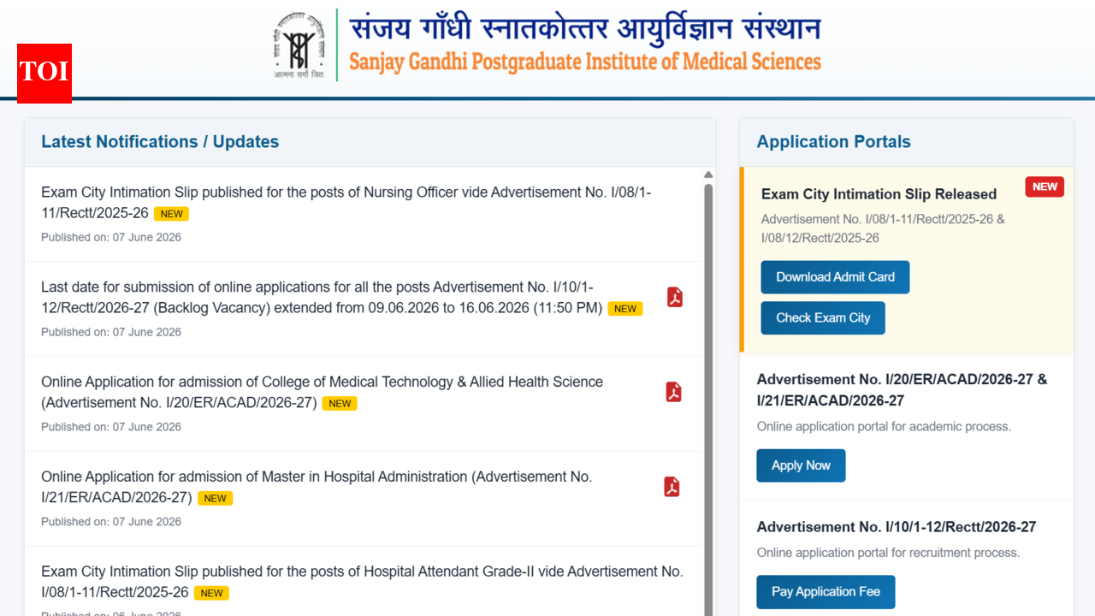Open PDF icon for Master in Hospital Administration notice

pyautogui.click(x=672, y=487)
